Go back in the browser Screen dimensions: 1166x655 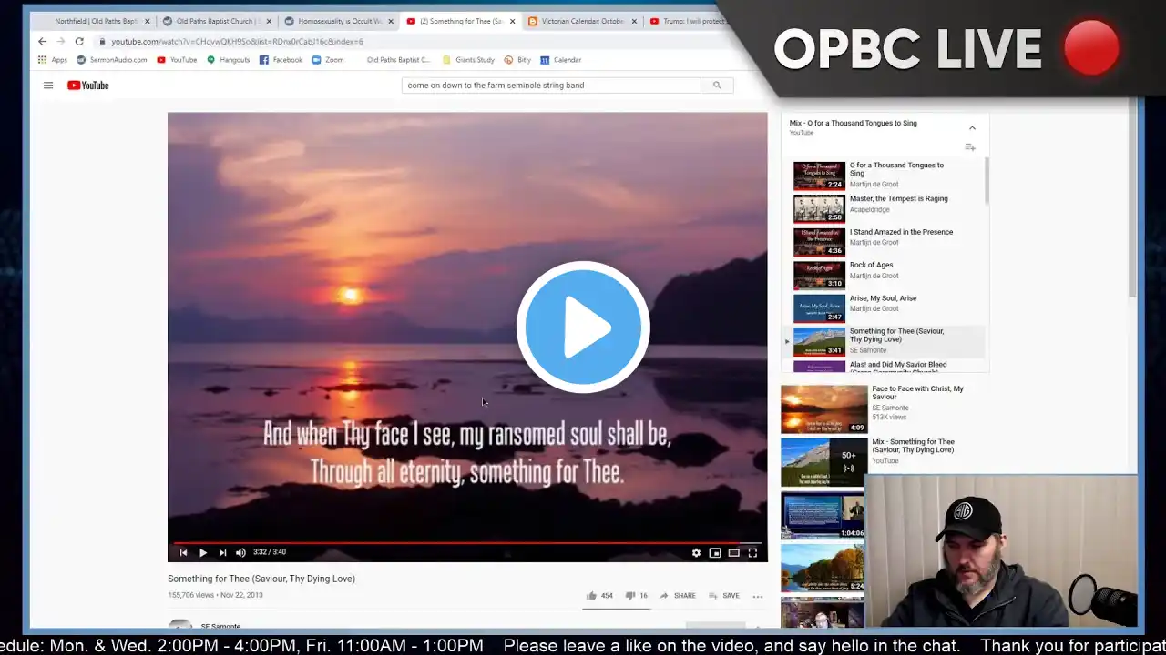point(42,42)
